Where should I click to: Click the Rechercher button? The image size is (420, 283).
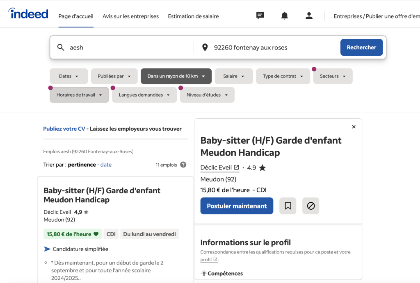tap(361, 48)
